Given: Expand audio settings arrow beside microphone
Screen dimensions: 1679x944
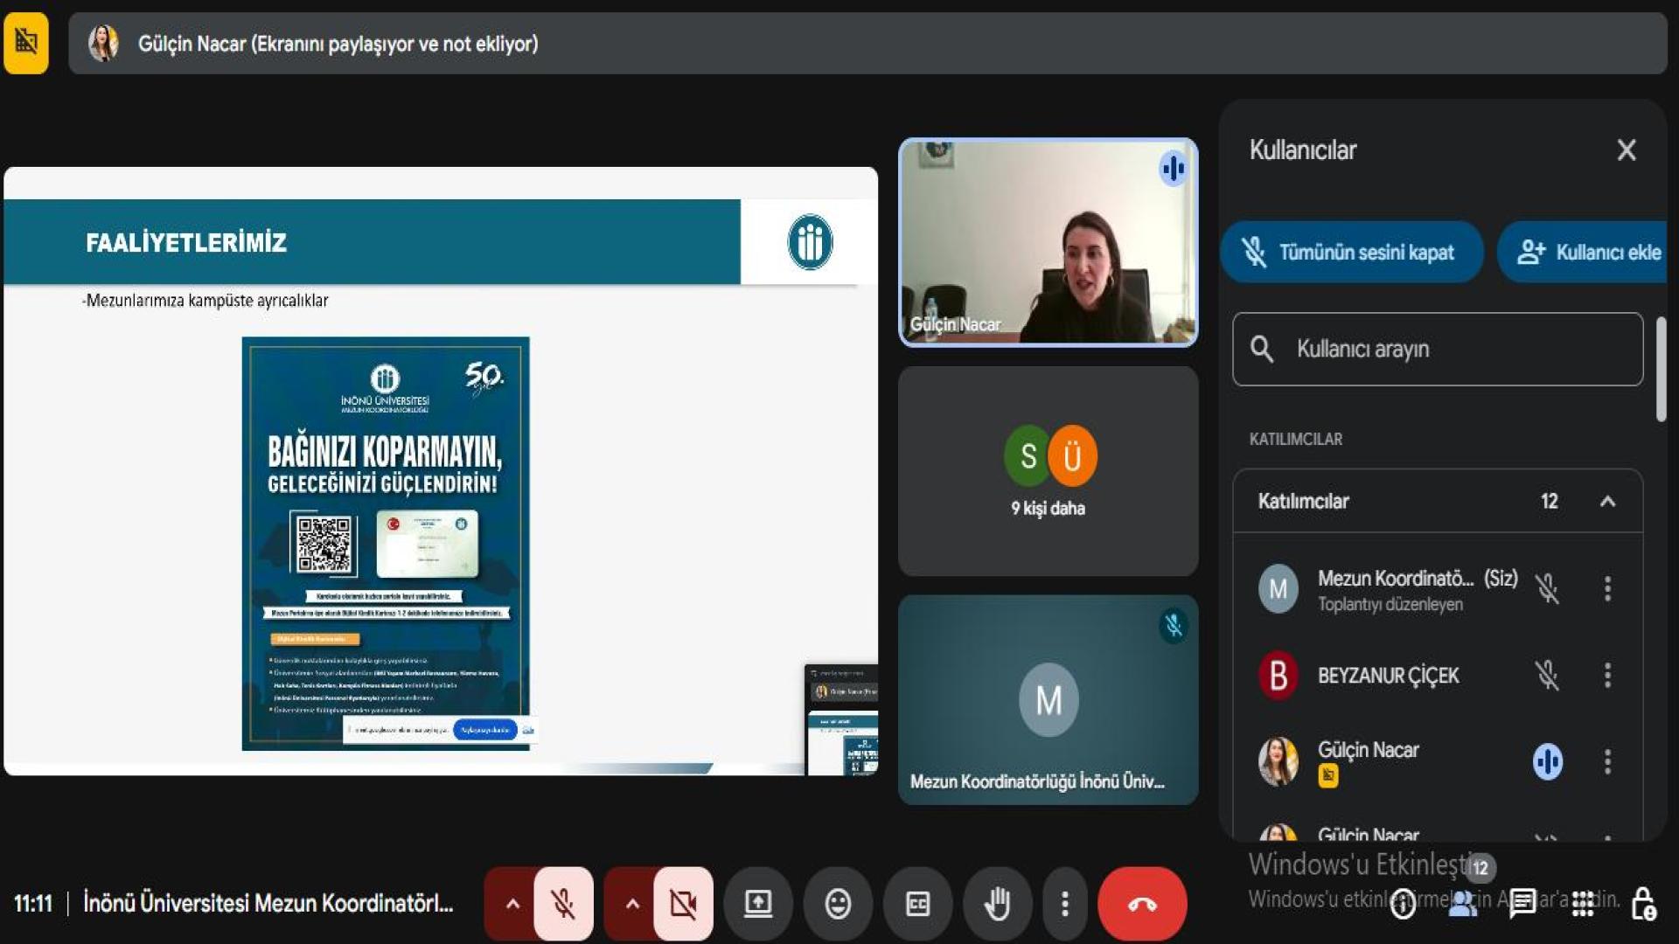Looking at the screenshot, I should (512, 904).
